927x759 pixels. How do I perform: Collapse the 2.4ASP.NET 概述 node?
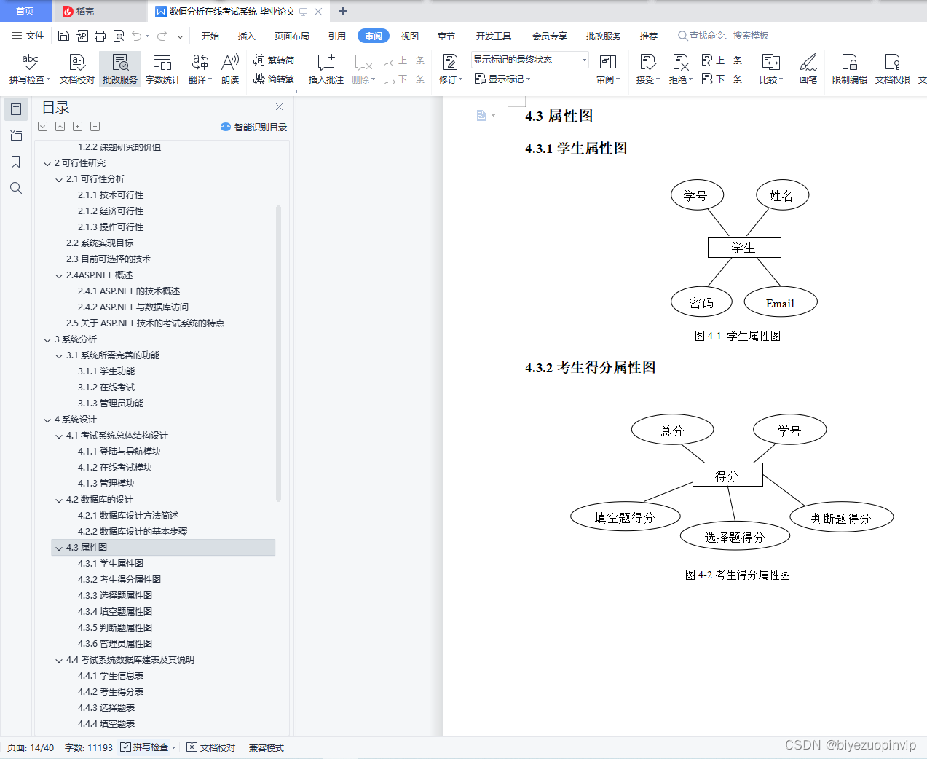pos(59,275)
